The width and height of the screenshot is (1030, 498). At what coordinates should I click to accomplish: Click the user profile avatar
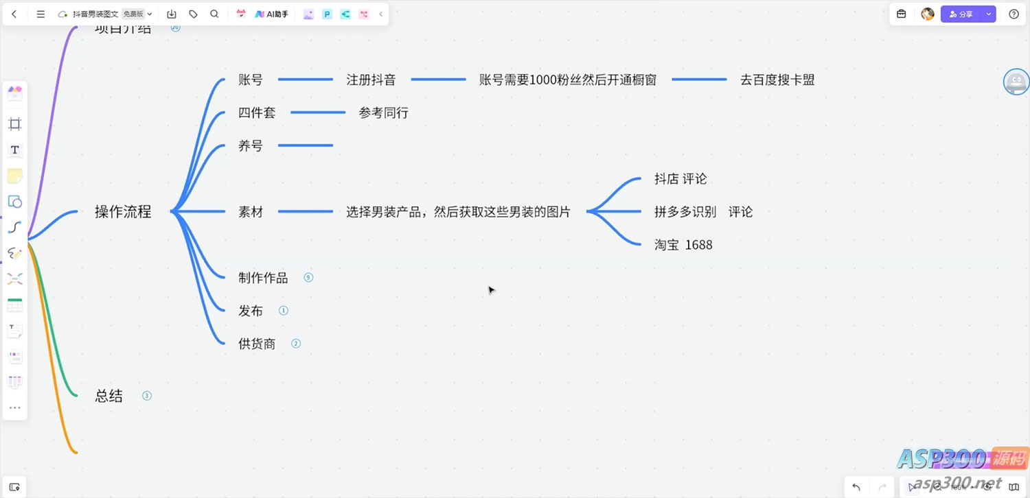click(928, 14)
